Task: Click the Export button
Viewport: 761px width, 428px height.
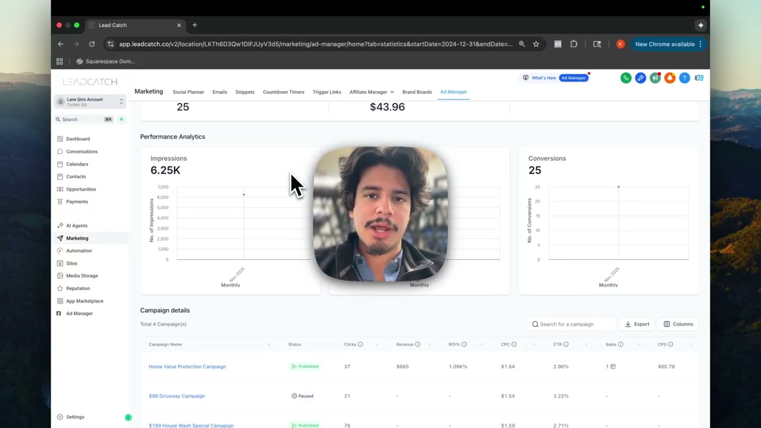Action: (x=637, y=324)
